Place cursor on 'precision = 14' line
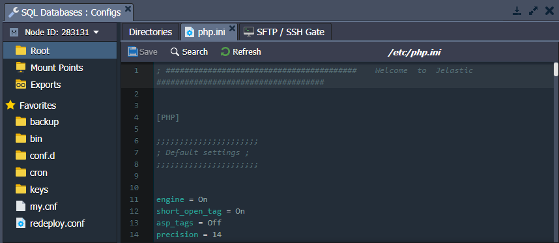Image resolution: width=559 pixels, height=243 pixels. [x=189, y=235]
